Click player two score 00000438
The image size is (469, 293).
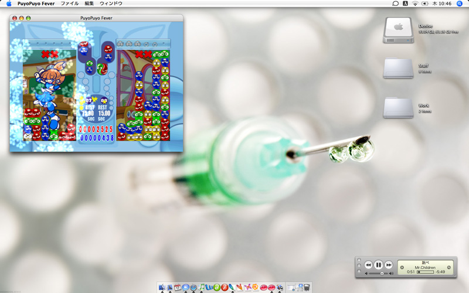(97, 138)
